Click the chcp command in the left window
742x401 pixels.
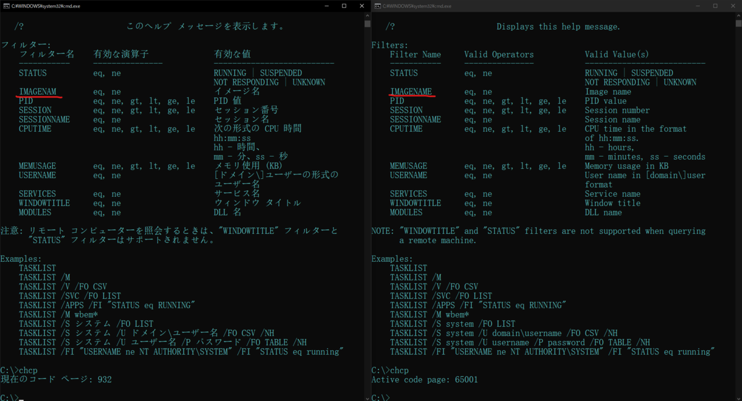[x=28, y=370]
